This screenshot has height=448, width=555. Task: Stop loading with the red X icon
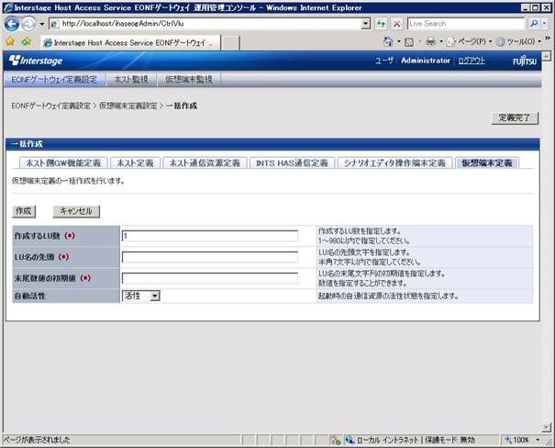[x=397, y=24]
